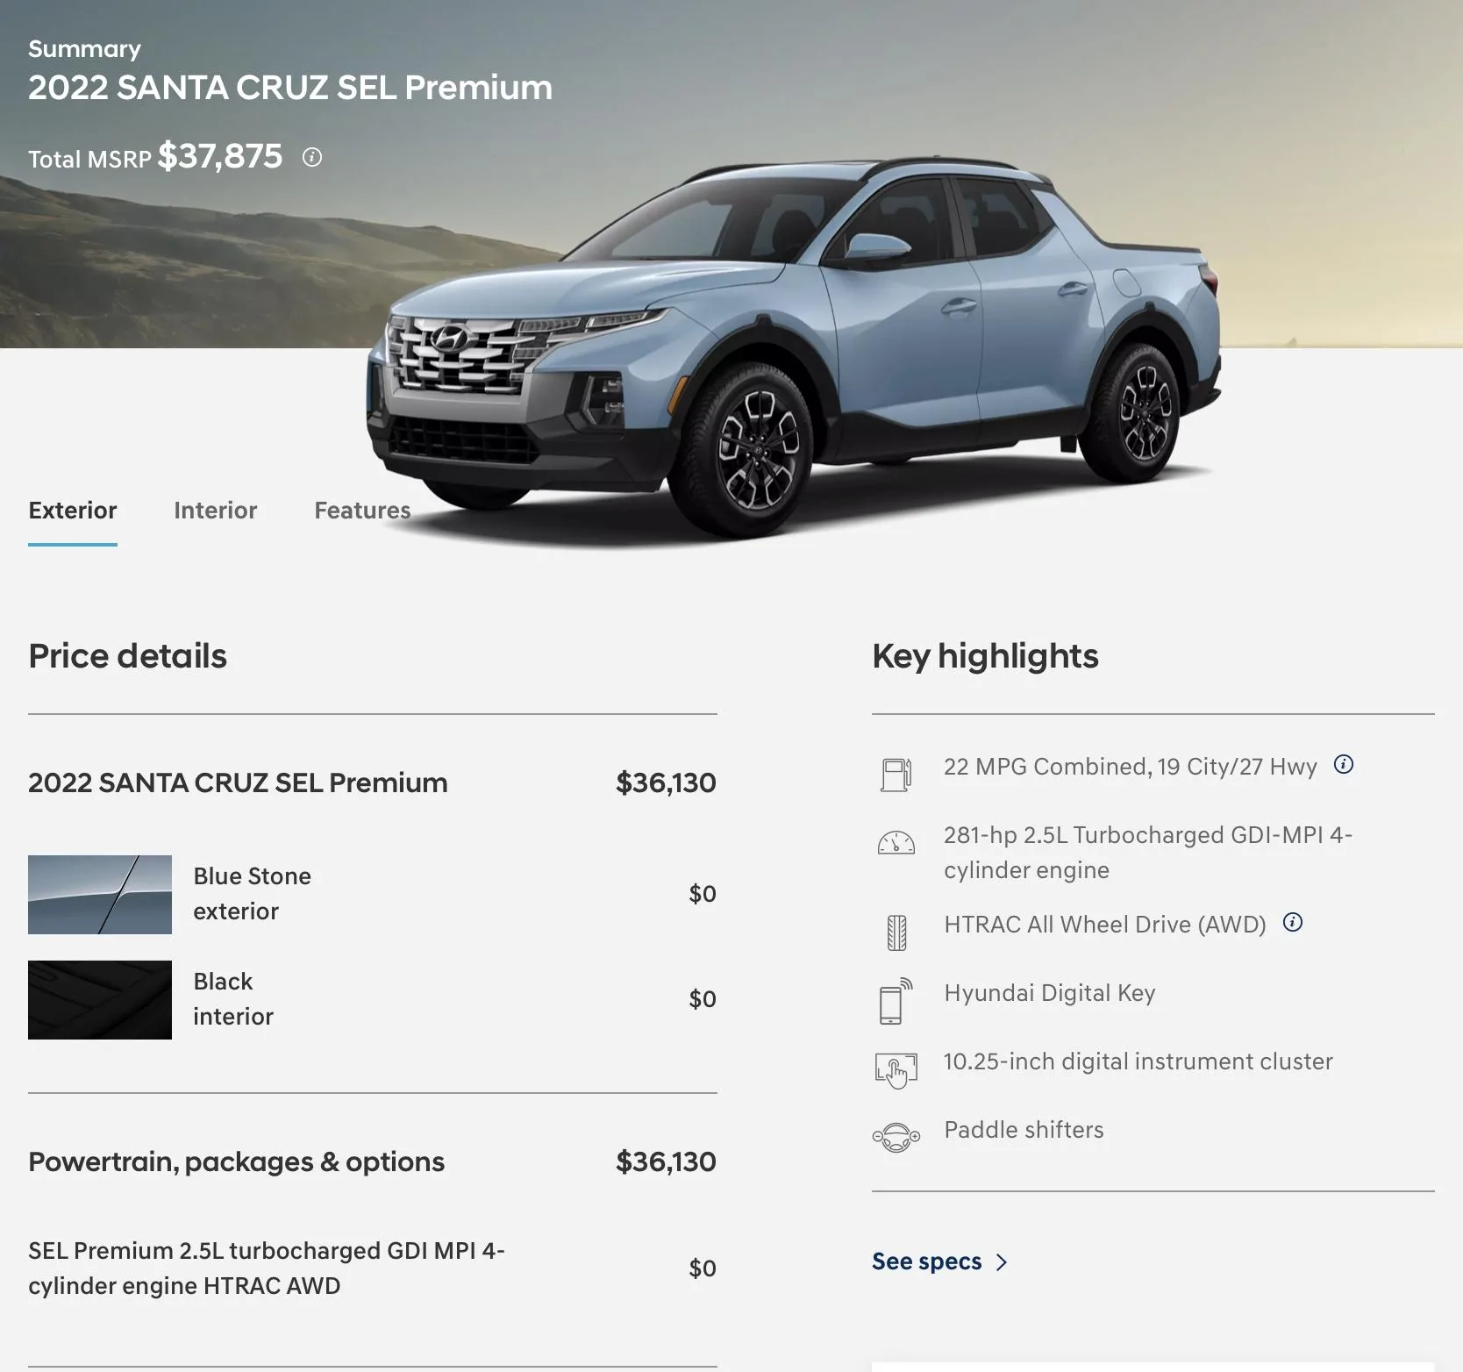Screen dimensions: 1463x1372
Task: Click the engine gauge icon
Action: click(x=896, y=843)
